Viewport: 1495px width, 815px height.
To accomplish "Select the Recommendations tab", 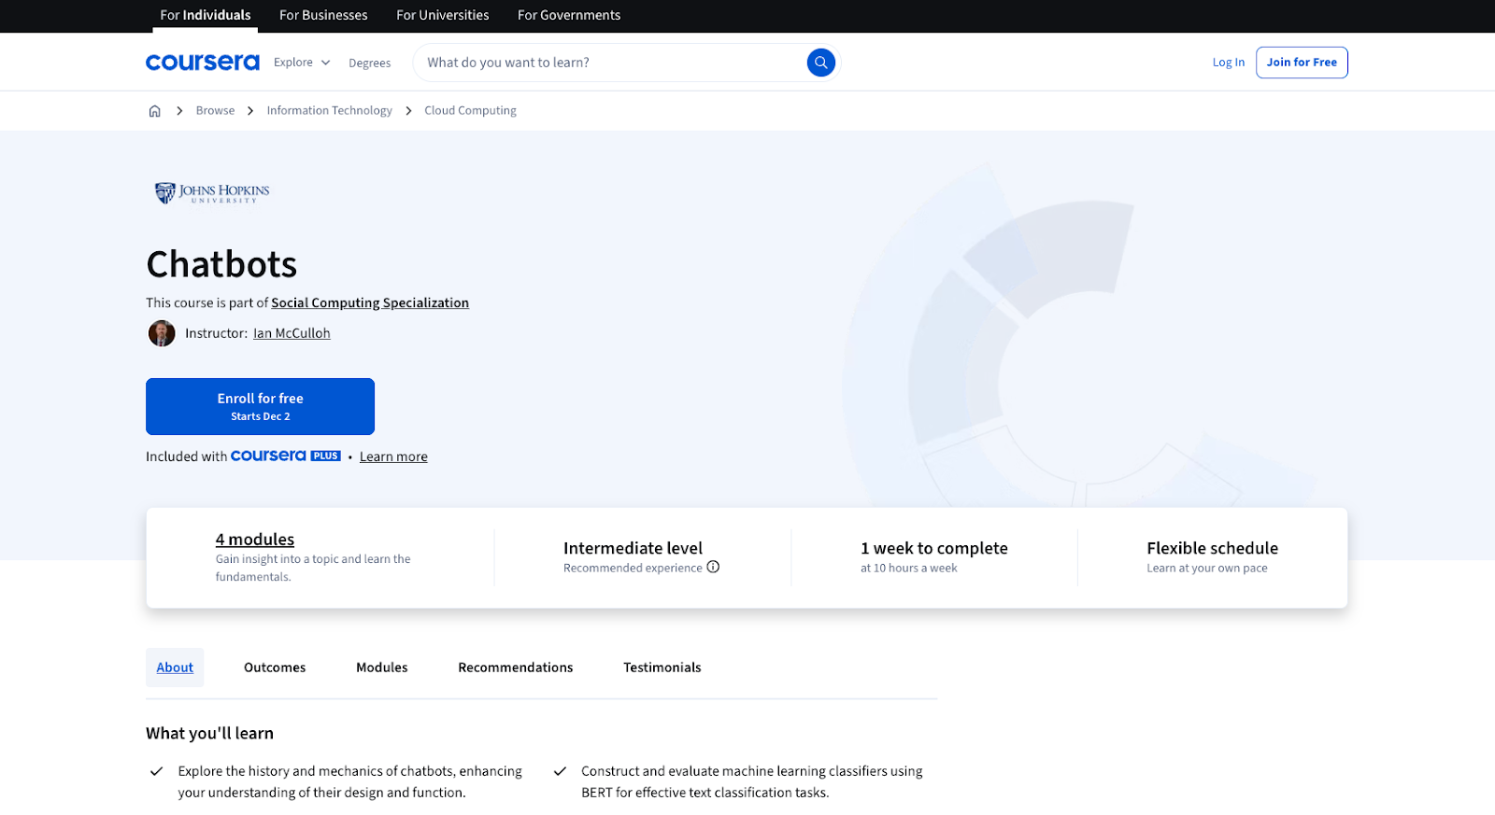I will tap(516, 667).
